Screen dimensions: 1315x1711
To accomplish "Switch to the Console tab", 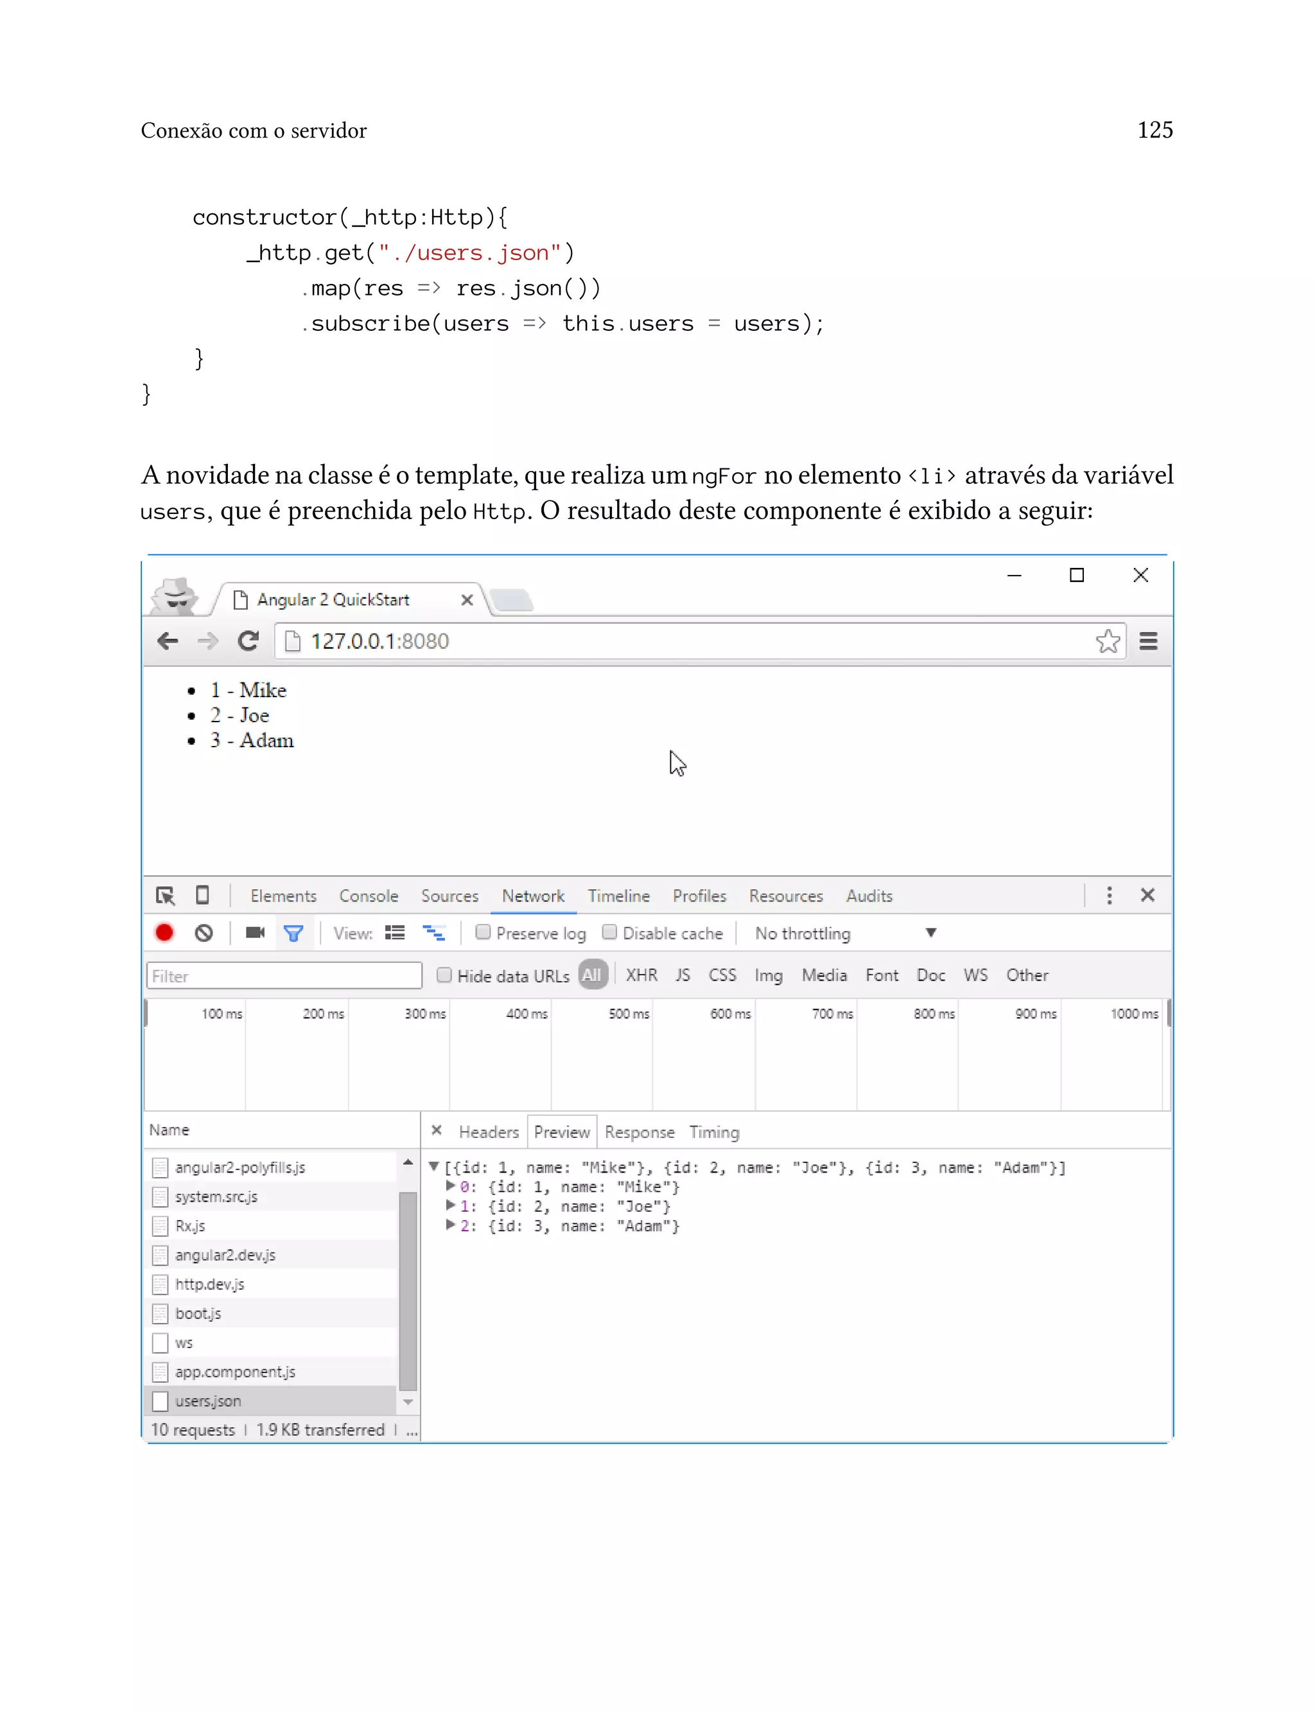I will (369, 896).
